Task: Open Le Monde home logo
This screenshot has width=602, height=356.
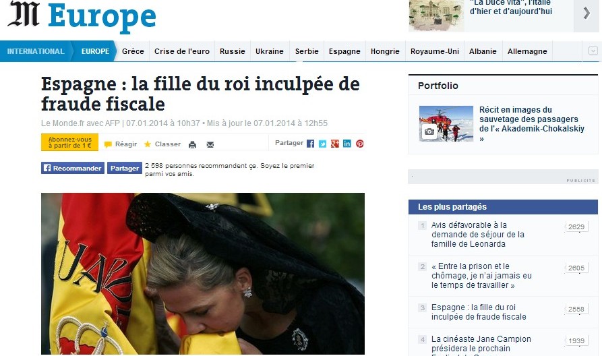Action: click(24, 14)
